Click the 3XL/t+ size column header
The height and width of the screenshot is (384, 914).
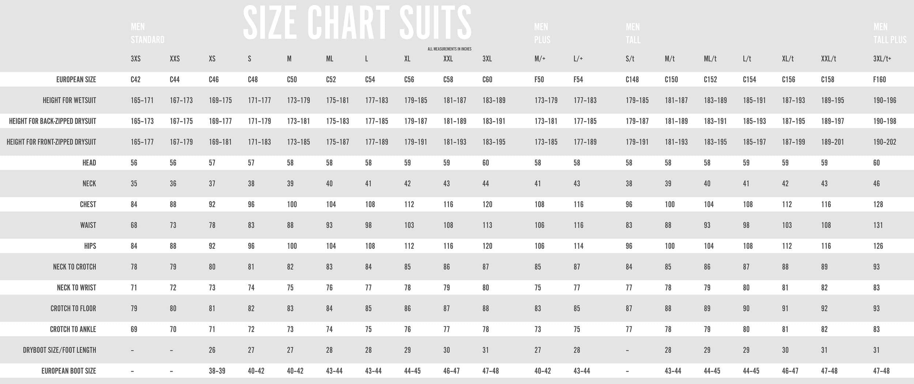[x=882, y=59]
